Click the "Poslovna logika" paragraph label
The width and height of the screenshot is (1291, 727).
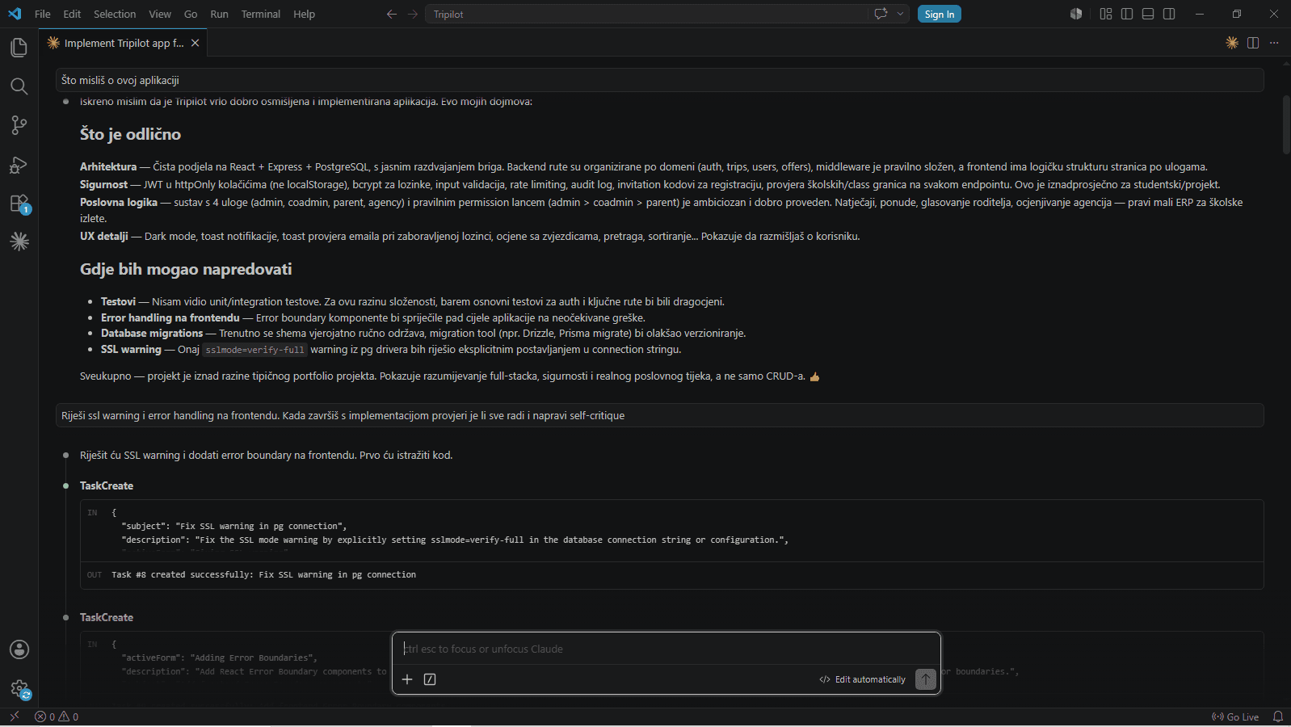(x=119, y=202)
